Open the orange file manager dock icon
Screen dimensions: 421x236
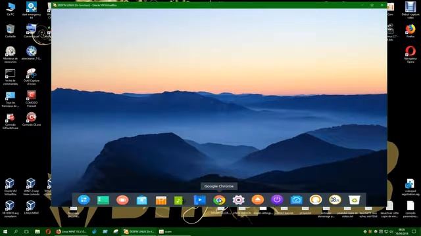161,200
